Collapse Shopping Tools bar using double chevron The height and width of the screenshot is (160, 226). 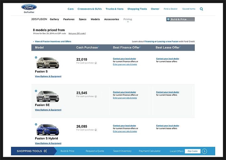[45, 151]
